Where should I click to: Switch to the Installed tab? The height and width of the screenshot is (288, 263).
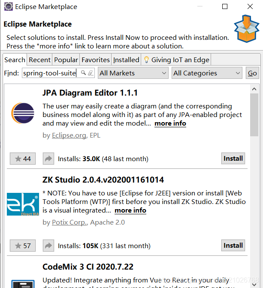[x=126, y=60]
